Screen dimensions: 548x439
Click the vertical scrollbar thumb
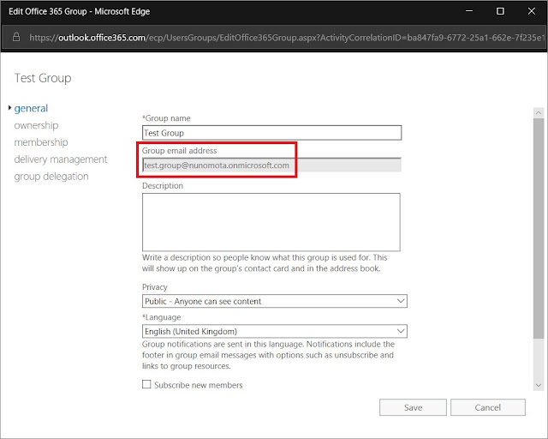[539, 228]
